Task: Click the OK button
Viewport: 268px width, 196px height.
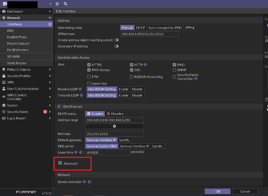Action: point(217,191)
